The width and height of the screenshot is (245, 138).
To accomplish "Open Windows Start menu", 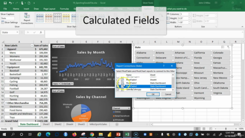I will 4,135.
